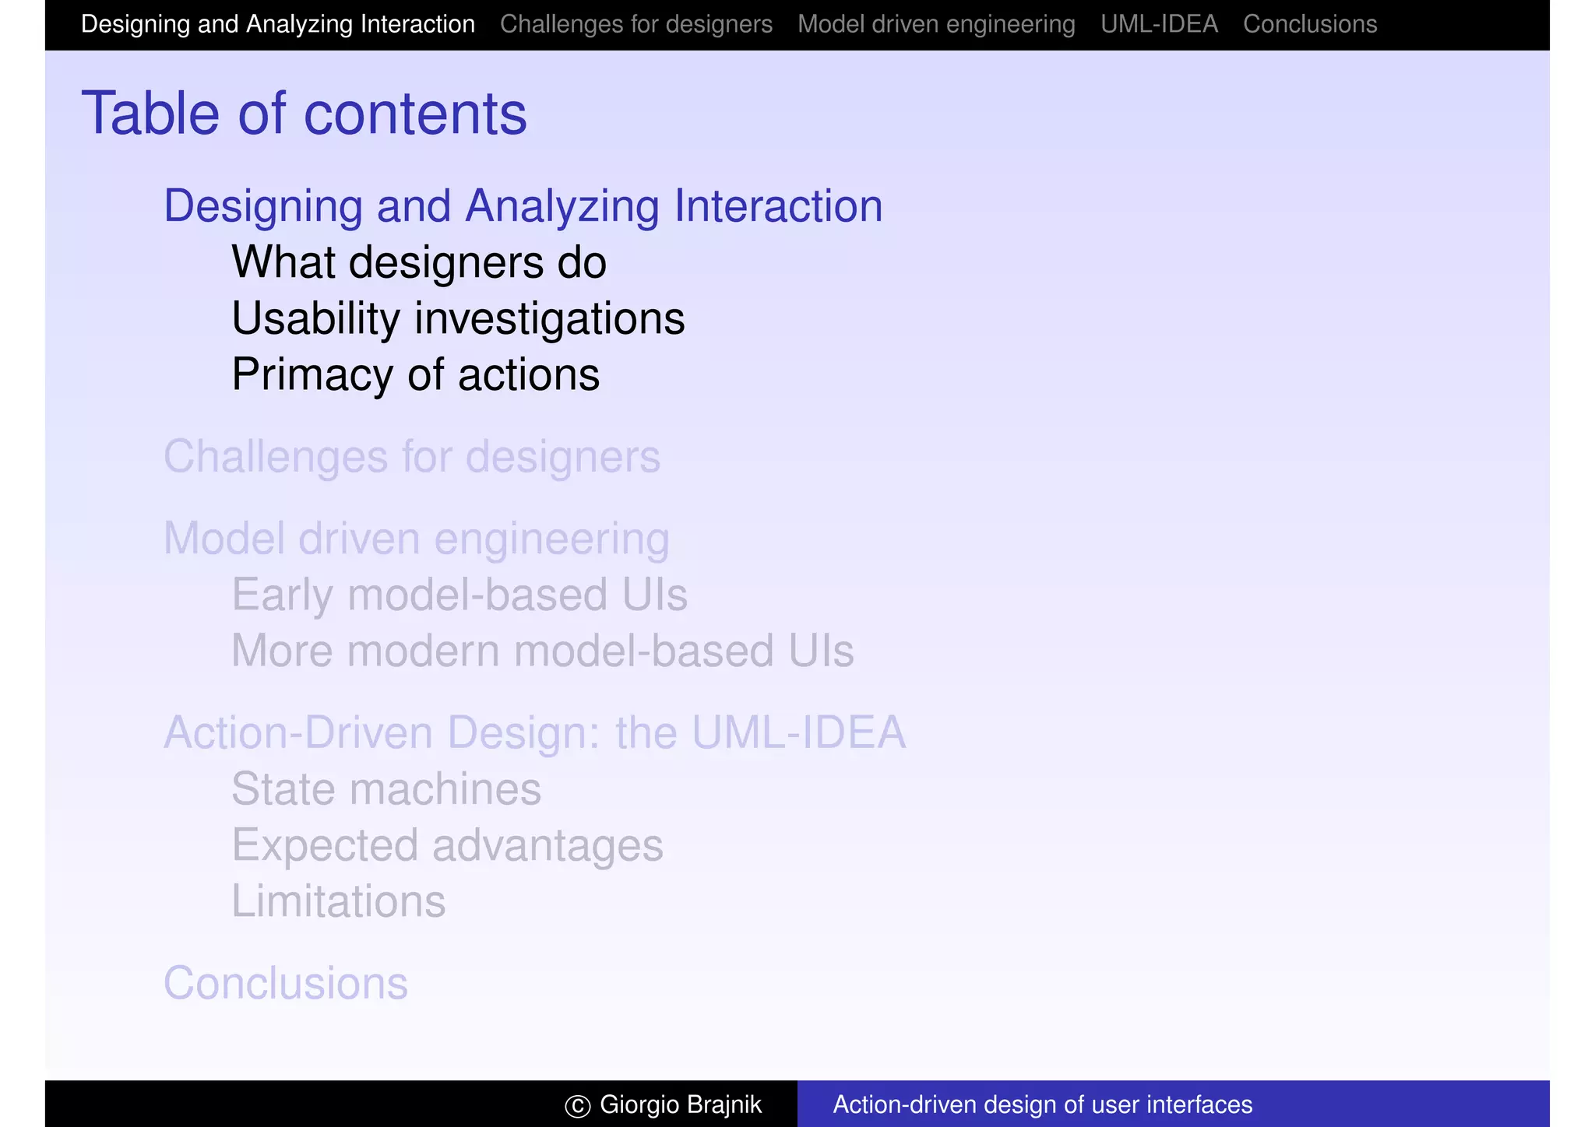Click 'Challenges for designers' in contents list
Image resolution: width=1595 pixels, height=1127 pixels.
click(411, 456)
